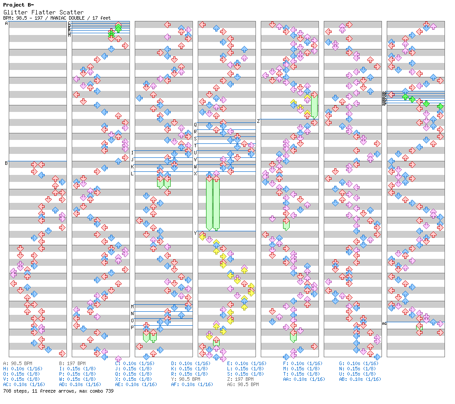455x404 pixels.
Task: Pick legend entry 'L: 0.15s (1/8)'
Action: (245, 369)
